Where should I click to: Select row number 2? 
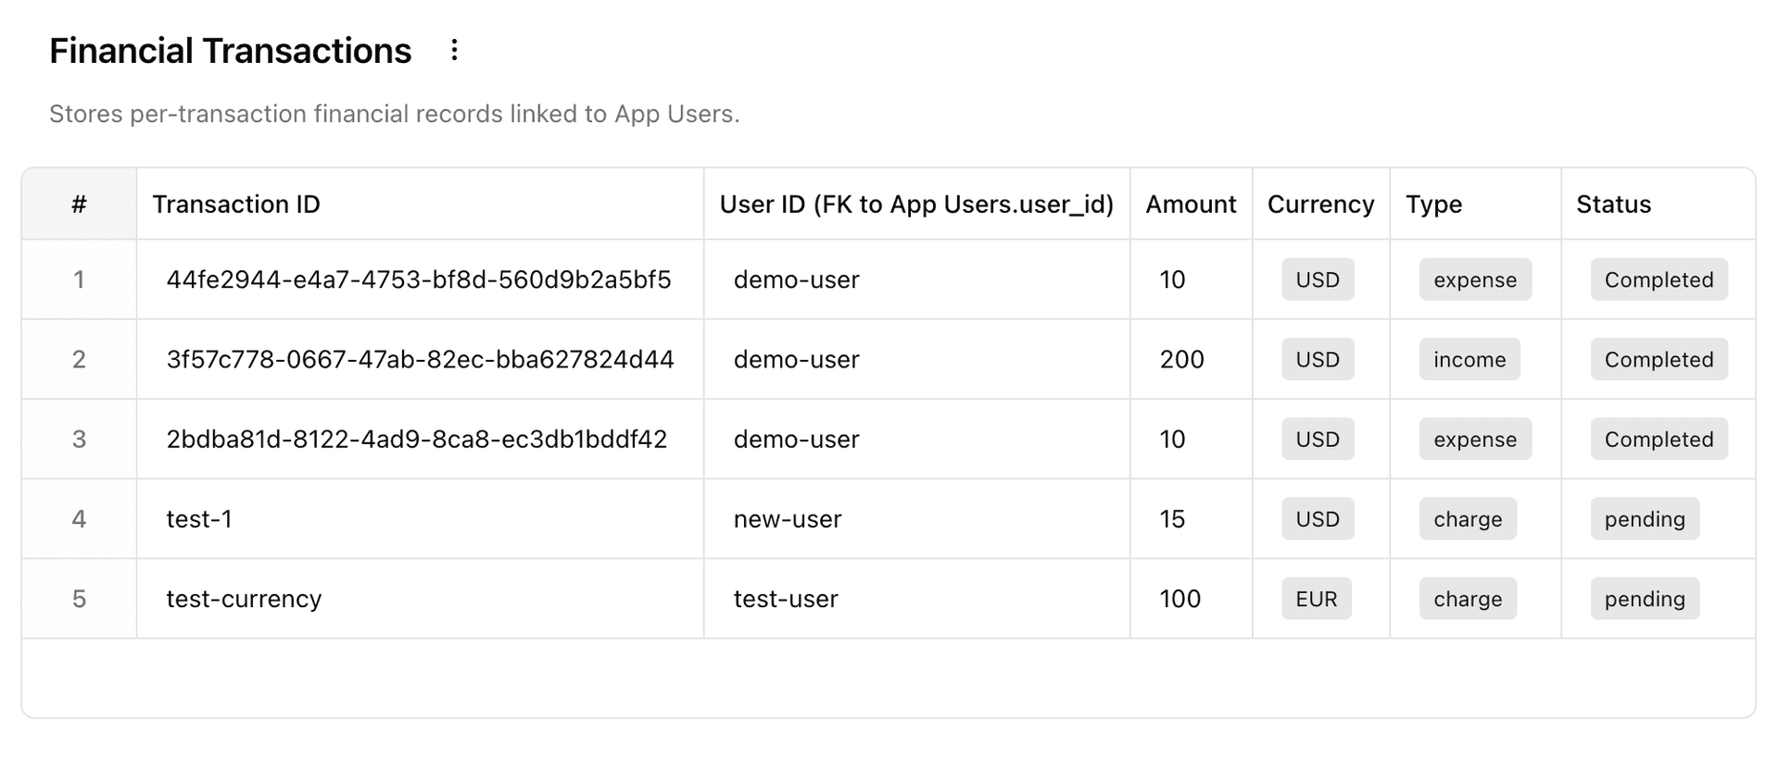[80, 359]
